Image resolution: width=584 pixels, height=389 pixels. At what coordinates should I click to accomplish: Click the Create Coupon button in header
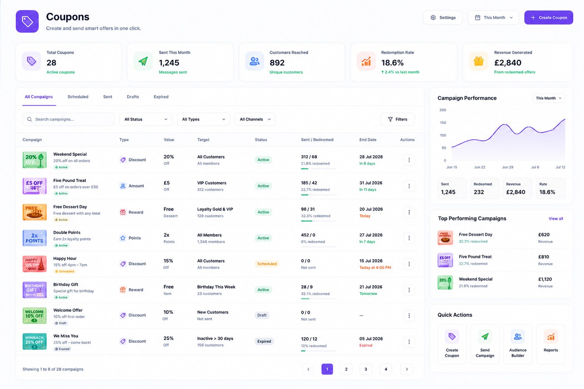tap(549, 18)
